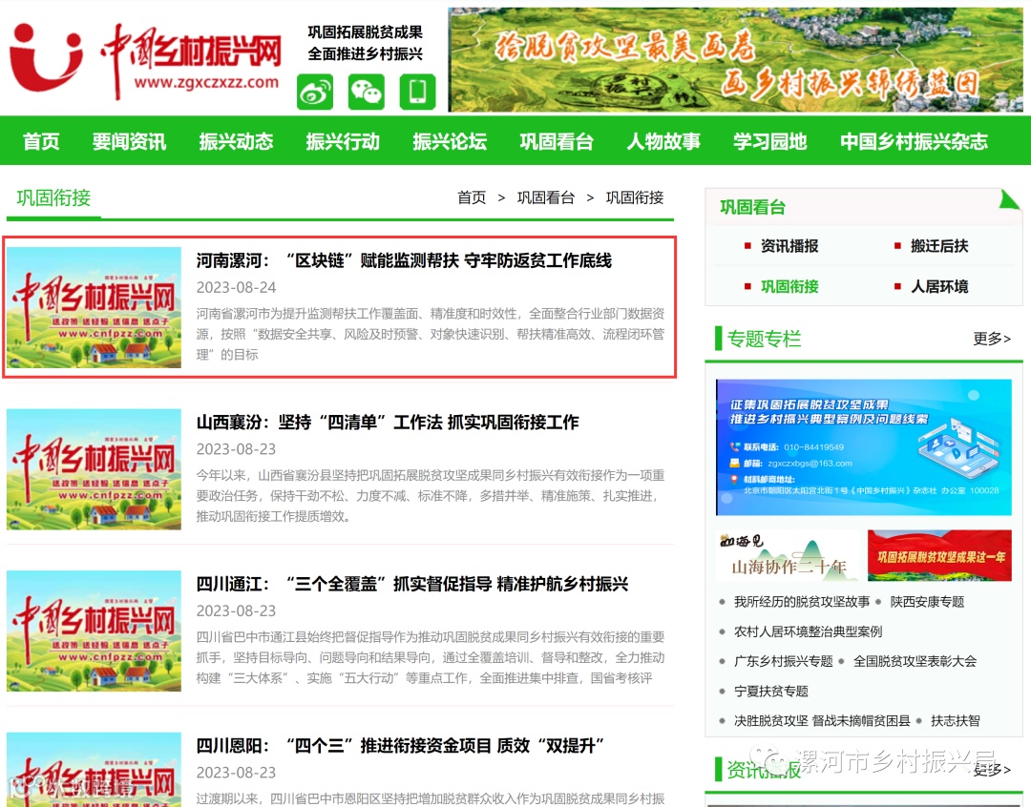Open article 四川通江 "三个全覆盖"抓实督促指导
Image resolution: width=1031 pixels, height=807 pixels.
pyautogui.click(x=412, y=584)
